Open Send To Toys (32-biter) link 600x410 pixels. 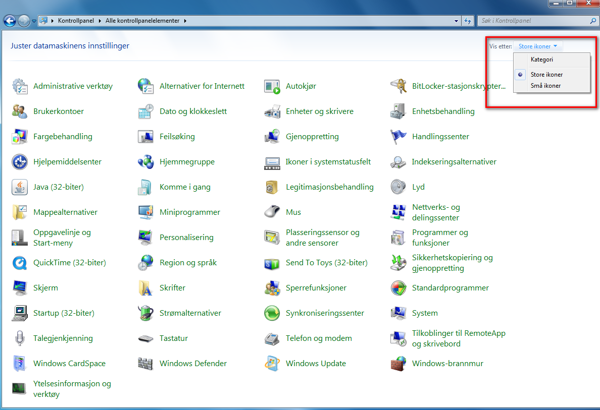(x=326, y=263)
